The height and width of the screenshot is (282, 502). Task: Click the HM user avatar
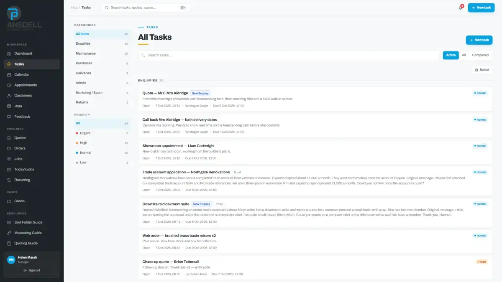click(x=11, y=259)
